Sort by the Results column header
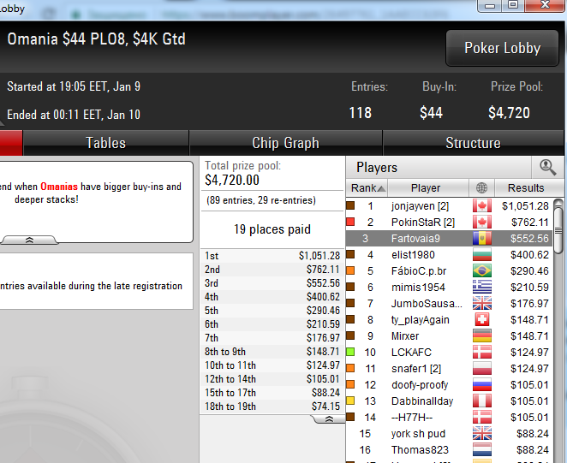Viewport: 567px width, 463px height. coord(526,188)
